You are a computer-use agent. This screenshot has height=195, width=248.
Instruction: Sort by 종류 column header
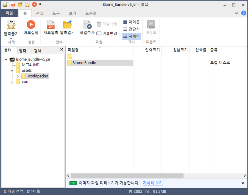pos(227,50)
